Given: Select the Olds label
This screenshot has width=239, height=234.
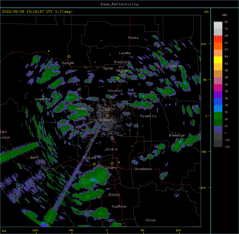Looking at the screenshot, I should tap(108, 109).
